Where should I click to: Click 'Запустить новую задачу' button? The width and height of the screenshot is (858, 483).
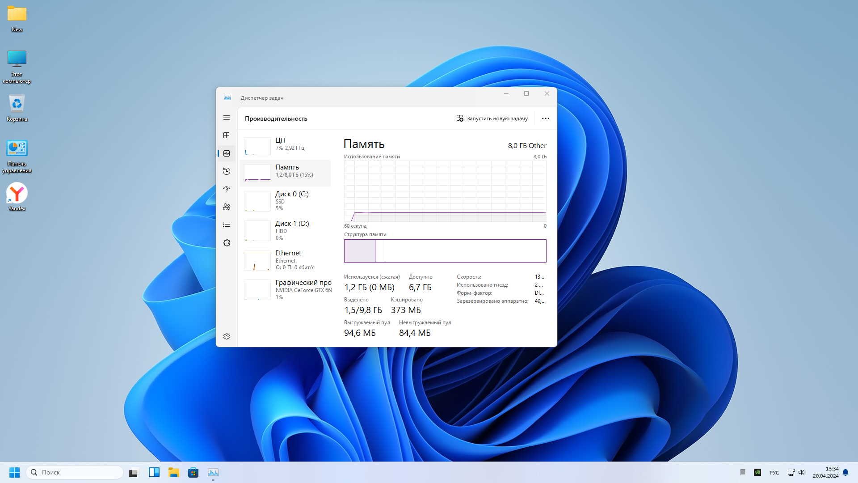pos(492,119)
